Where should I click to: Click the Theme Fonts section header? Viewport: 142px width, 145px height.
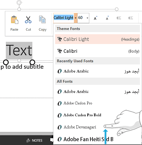tap(98, 29)
